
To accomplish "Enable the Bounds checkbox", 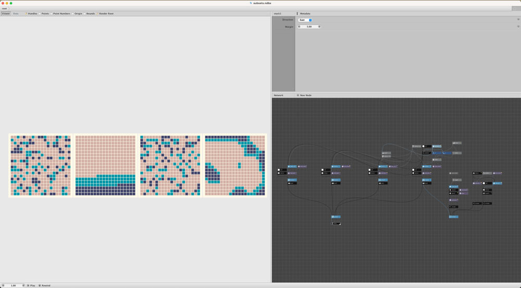I will click(84, 14).
